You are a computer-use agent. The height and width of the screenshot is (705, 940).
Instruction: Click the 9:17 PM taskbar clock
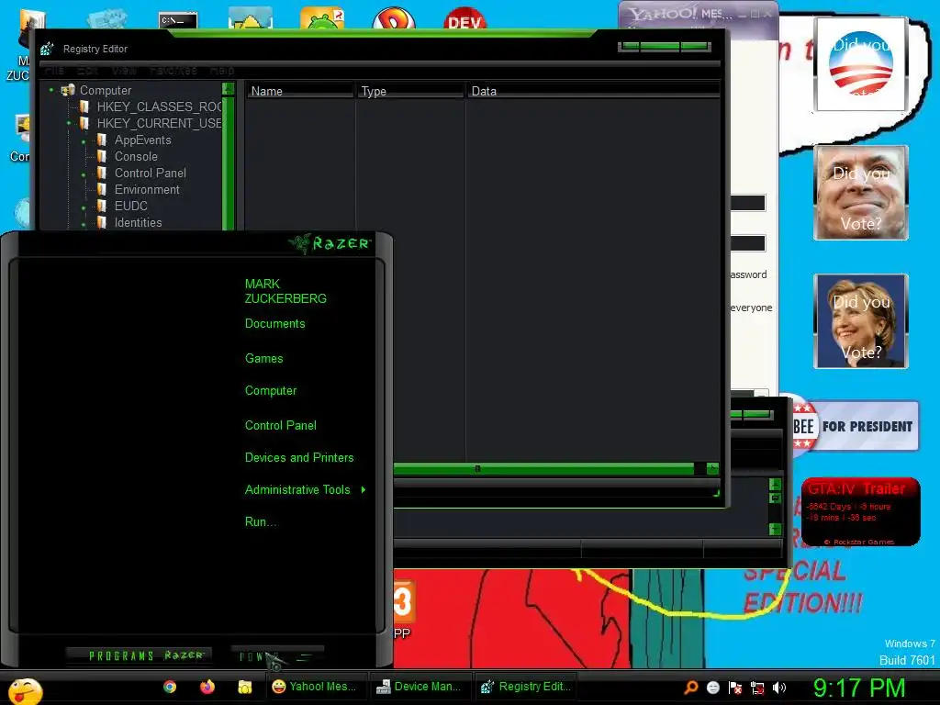(859, 688)
